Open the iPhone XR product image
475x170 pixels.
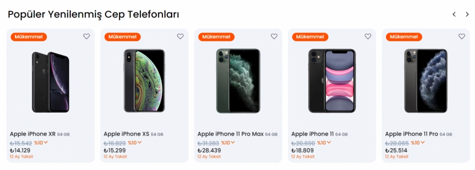(51, 82)
